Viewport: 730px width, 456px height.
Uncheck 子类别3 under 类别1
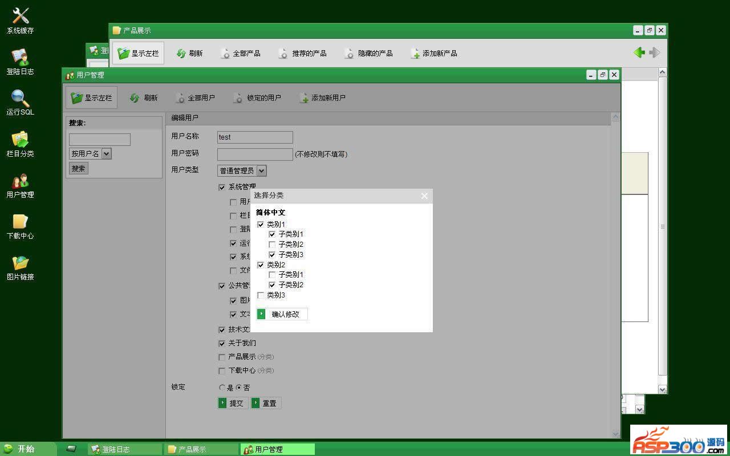272,255
